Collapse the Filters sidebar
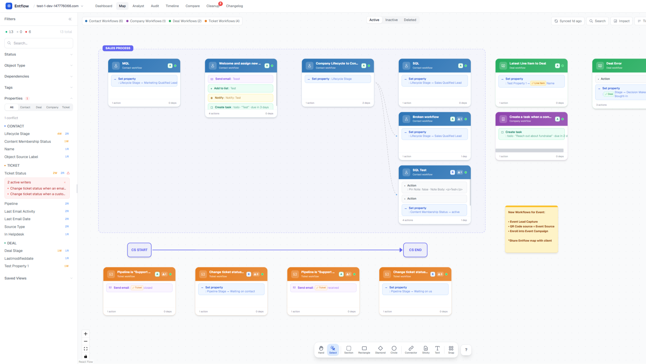The width and height of the screenshot is (646, 364). [x=70, y=19]
